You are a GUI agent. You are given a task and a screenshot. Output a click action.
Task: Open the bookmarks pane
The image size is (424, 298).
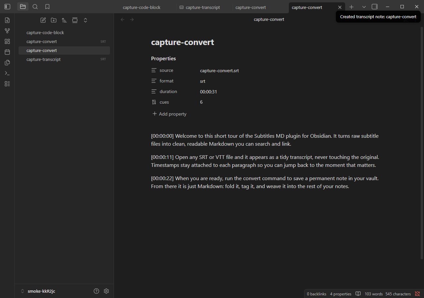coord(47,7)
